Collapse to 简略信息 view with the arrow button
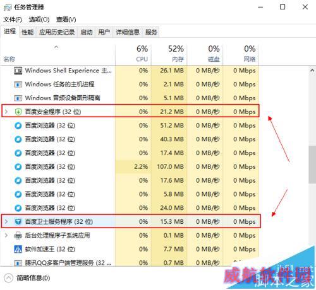 [8, 278]
